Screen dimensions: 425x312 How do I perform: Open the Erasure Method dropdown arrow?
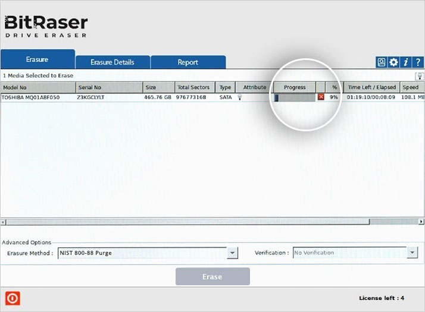pos(232,253)
